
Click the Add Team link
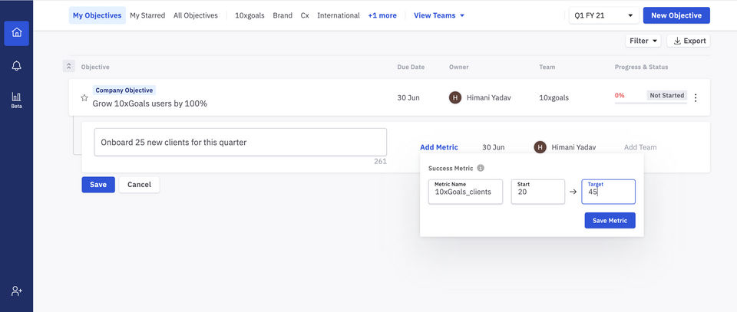[x=640, y=147]
